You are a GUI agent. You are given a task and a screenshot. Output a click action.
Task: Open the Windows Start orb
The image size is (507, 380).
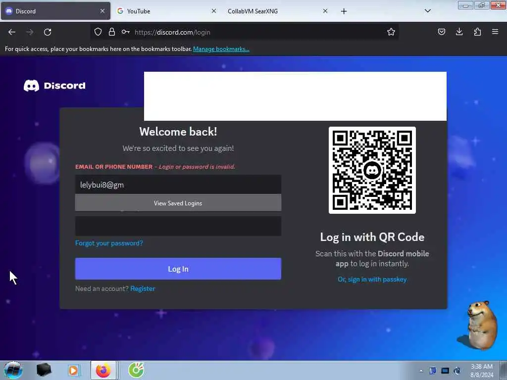(x=13, y=370)
